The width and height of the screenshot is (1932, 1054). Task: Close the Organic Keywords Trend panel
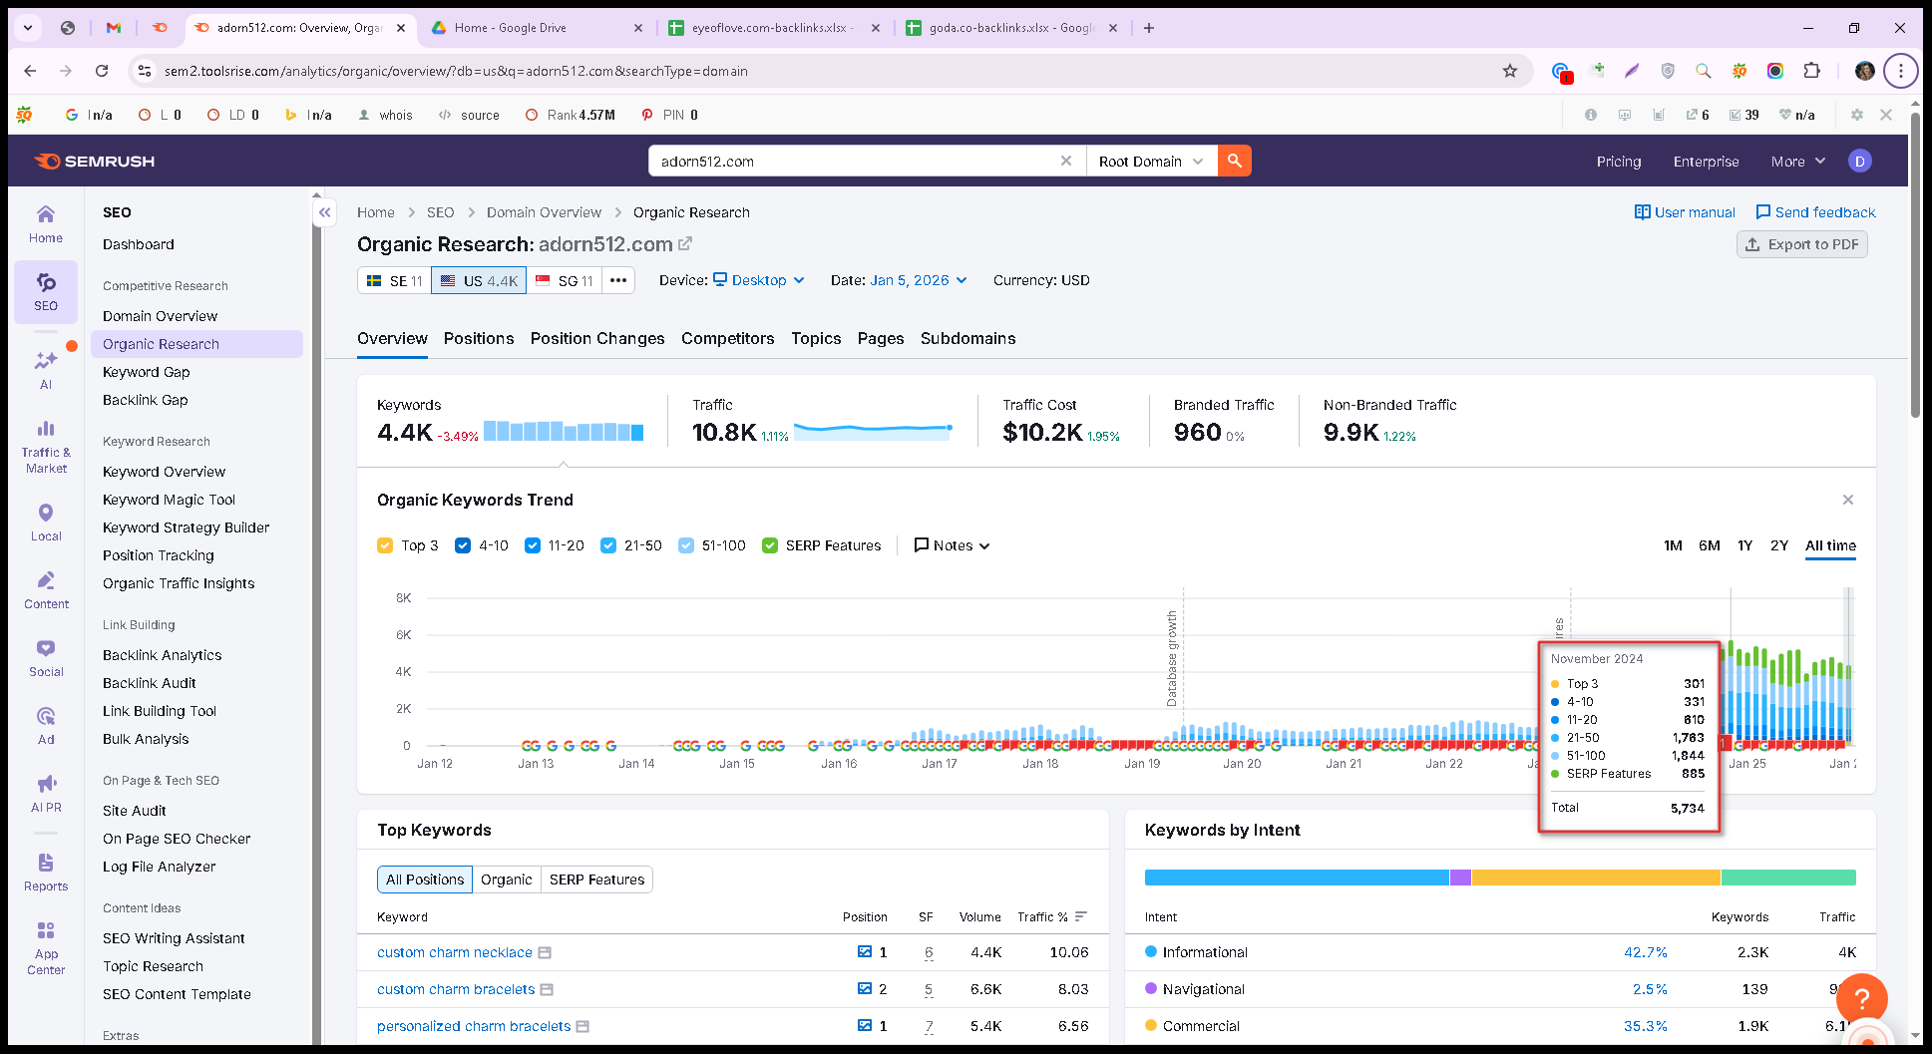[1848, 500]
